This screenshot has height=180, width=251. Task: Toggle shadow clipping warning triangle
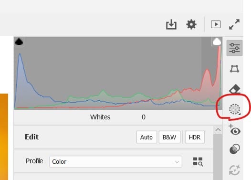click(x=19, y=42)
